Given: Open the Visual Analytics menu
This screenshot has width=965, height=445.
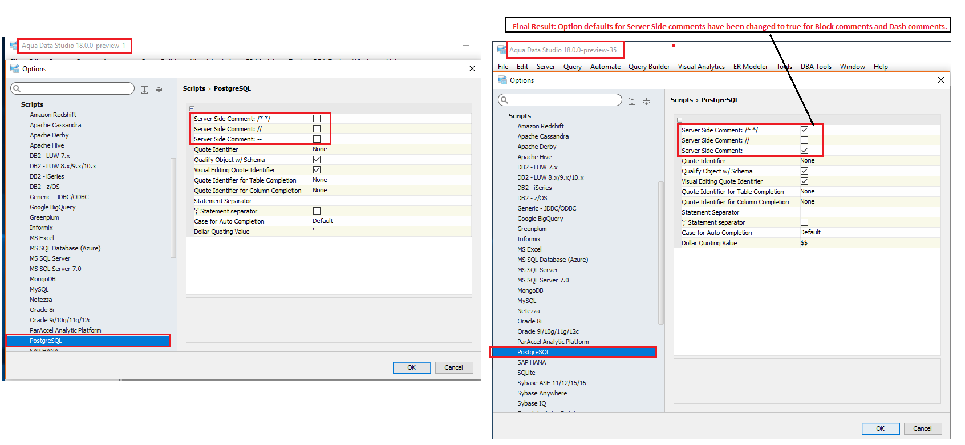Looking at the screenshot, I should point(702,67).
